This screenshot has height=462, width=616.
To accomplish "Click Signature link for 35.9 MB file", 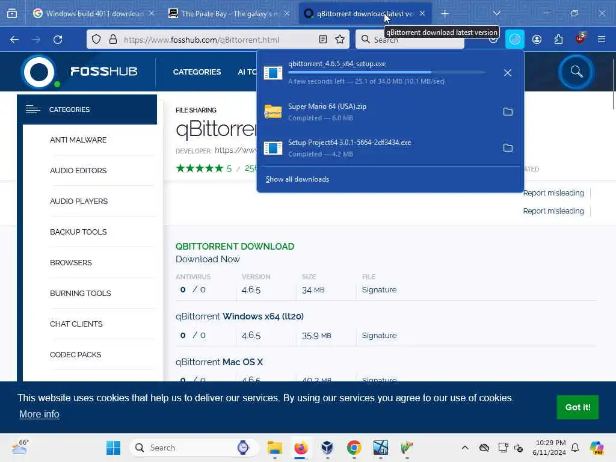I will [x=379, y=336].
